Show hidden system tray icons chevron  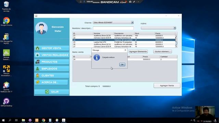[x=191, y=120]
